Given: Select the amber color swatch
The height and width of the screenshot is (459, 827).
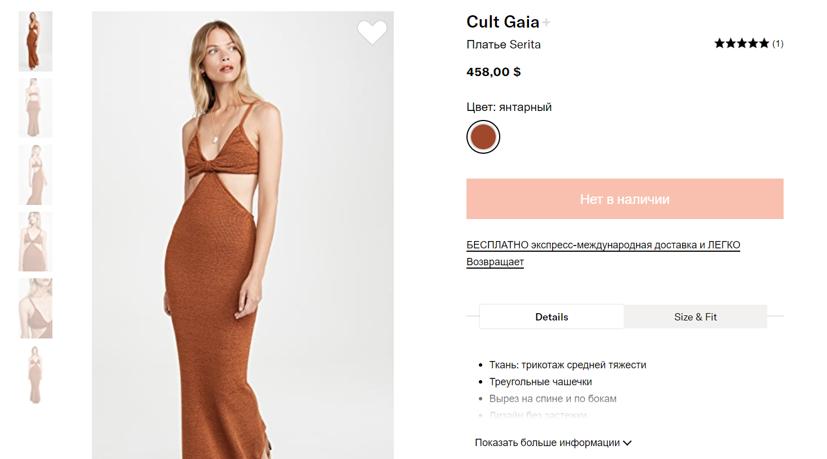Looking at the screenshot, I should 483,137.
